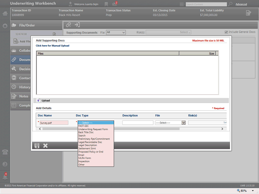Click the export arrow icon in toolbar
This screenshot has width=259, height=194.
77,25
